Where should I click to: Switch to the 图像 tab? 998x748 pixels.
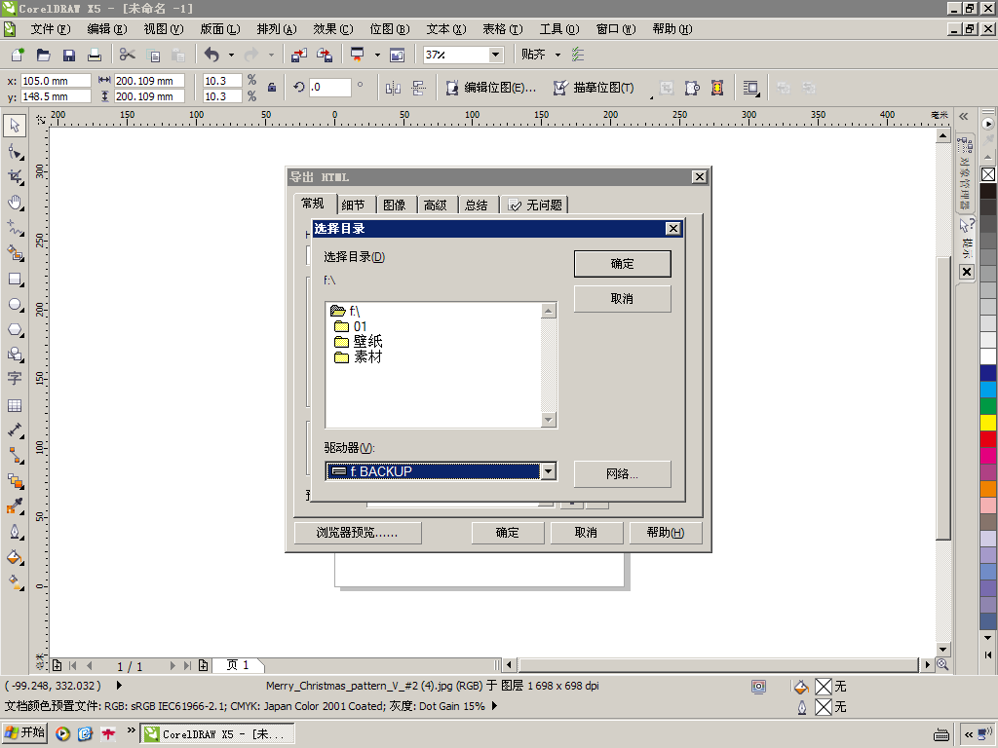coord(395,205)
